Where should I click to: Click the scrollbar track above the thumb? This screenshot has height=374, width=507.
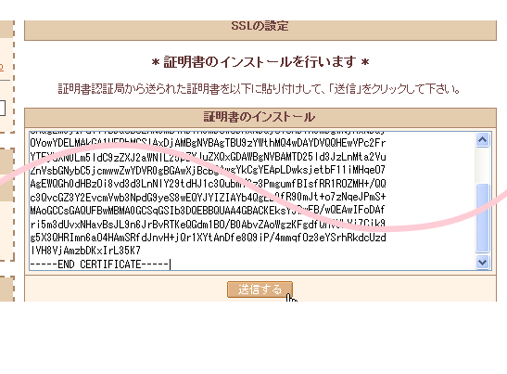(x=482, y=165)
